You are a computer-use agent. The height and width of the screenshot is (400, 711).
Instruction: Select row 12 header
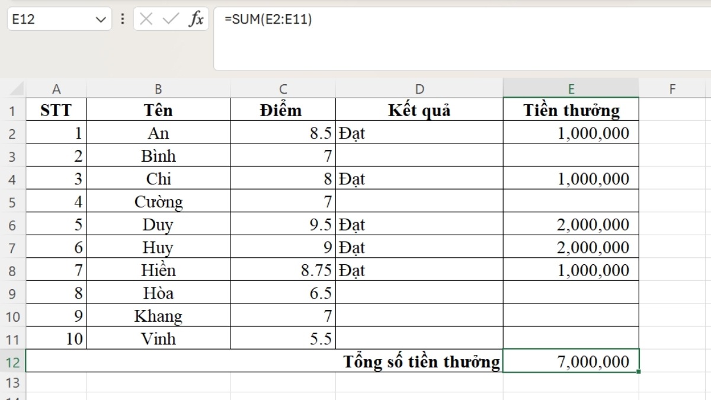tap(14, 361)
